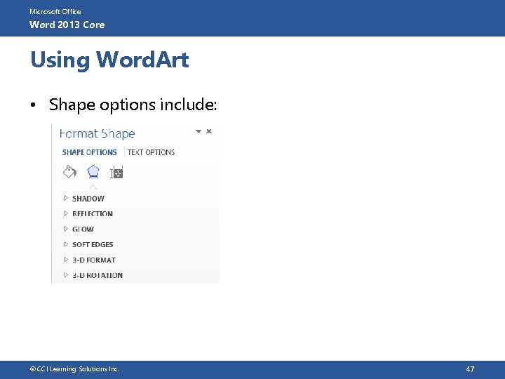Open the Layout & Properties icon
The width and height of the screenshot is (505, 379).
[x=116, y=173]
